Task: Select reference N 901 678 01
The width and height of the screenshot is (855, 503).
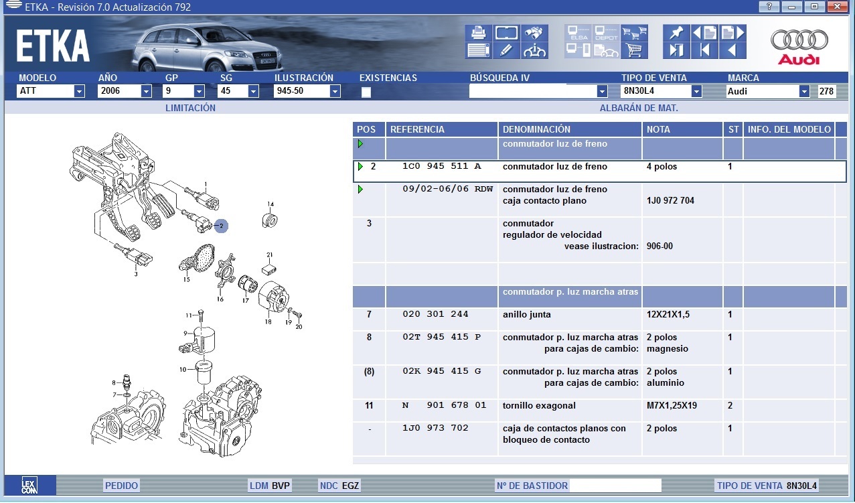Action: tap(444, 405)
